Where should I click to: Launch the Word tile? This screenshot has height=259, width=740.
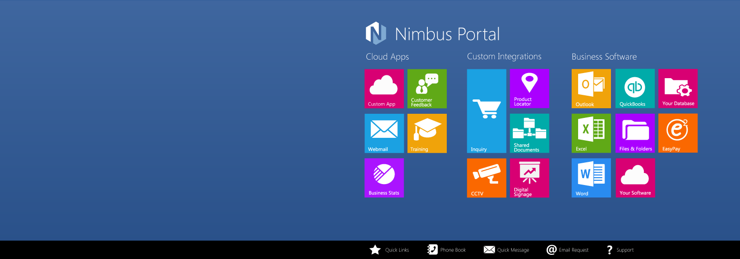(591, 178)
